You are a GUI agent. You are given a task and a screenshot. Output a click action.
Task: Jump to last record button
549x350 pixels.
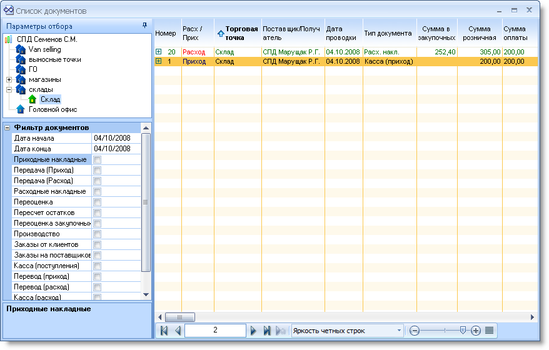[267, 331]
